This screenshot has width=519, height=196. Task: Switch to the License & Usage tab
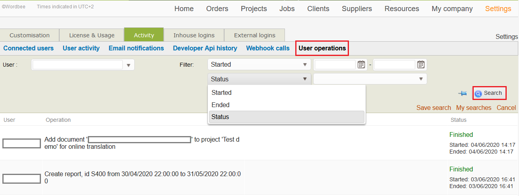[91, 35]
